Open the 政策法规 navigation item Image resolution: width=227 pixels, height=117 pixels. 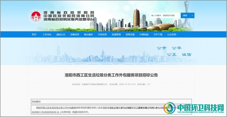130,34
